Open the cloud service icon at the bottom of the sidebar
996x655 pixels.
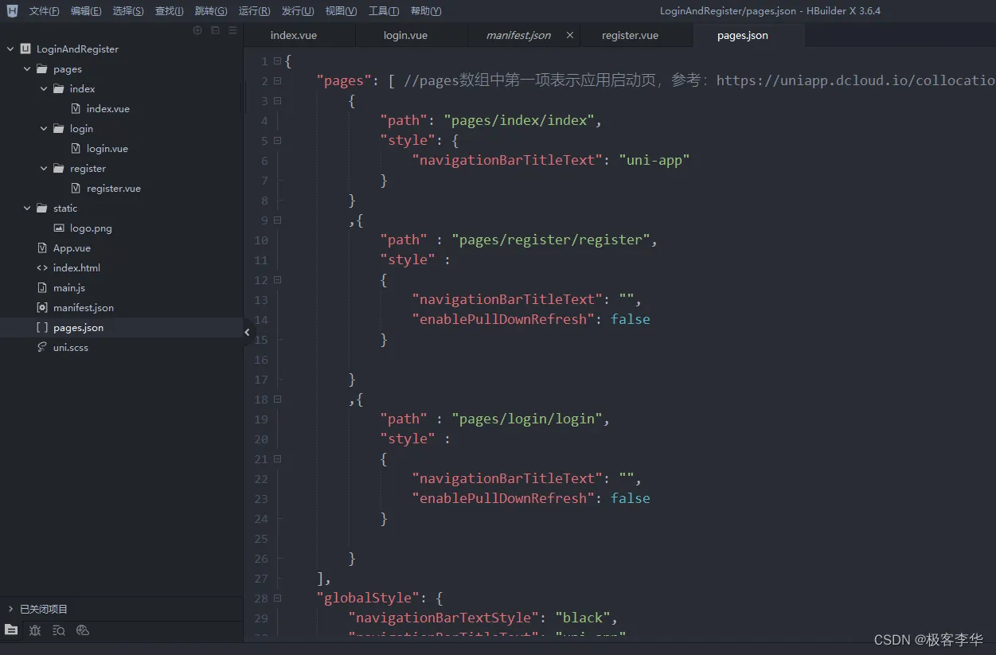click(83, 630)
